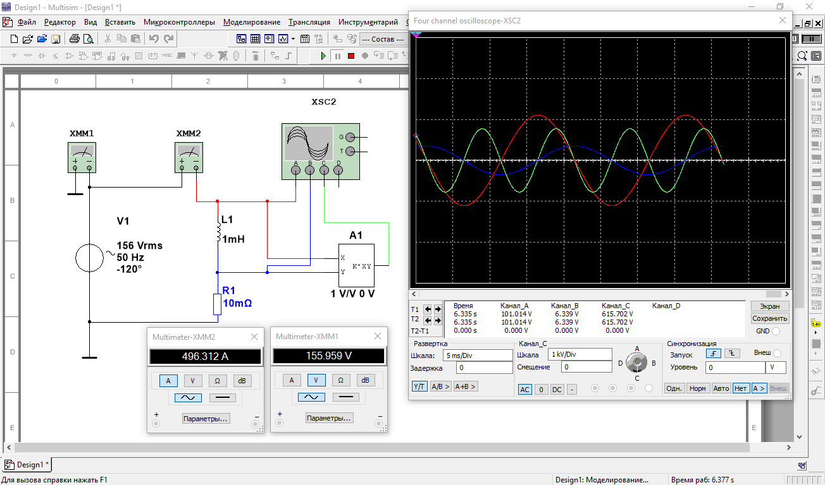Place an Analog op-amp component
825x485 pixels.
70,56
